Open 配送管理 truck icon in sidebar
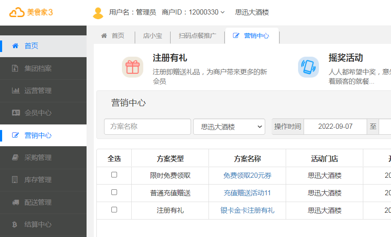 (15, 202)
